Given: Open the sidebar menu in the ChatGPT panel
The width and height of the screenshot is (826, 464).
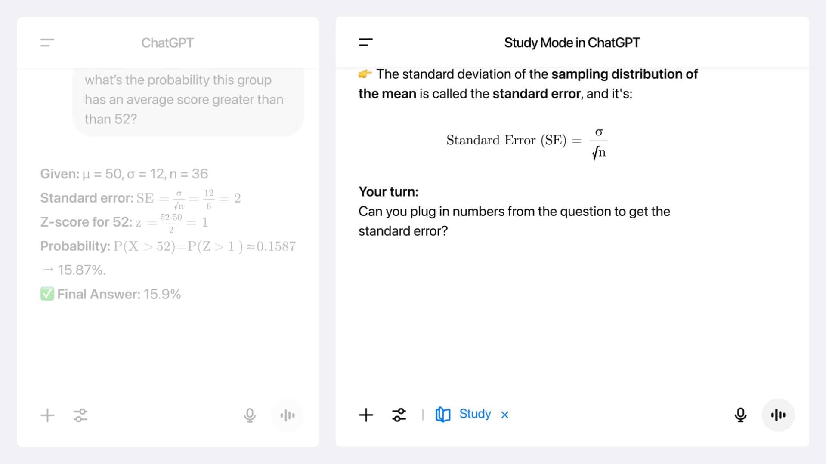Looking at the screenshot, I should click(x=47, y=43).
